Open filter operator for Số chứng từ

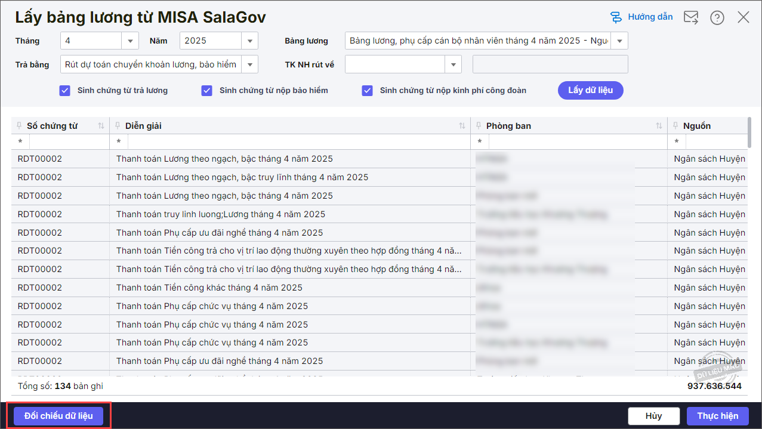[x=20, y=142]
